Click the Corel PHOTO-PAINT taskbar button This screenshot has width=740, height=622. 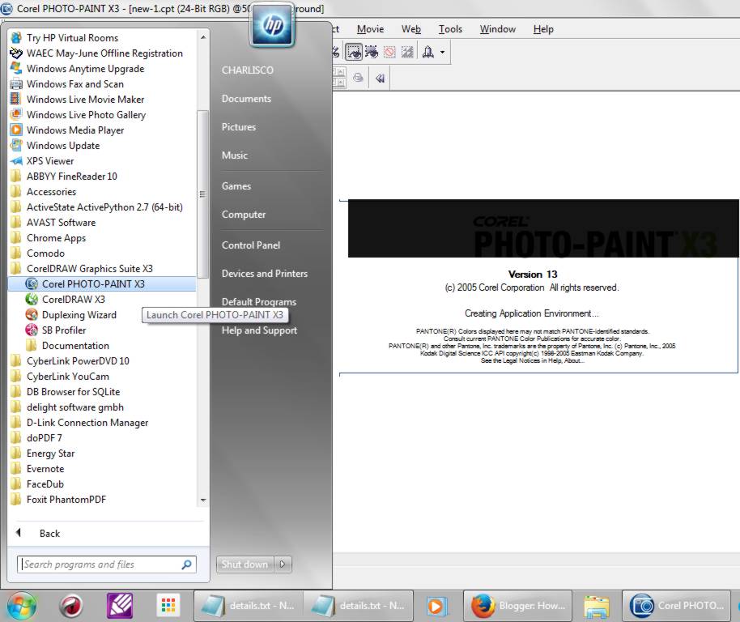click(677, 605)
